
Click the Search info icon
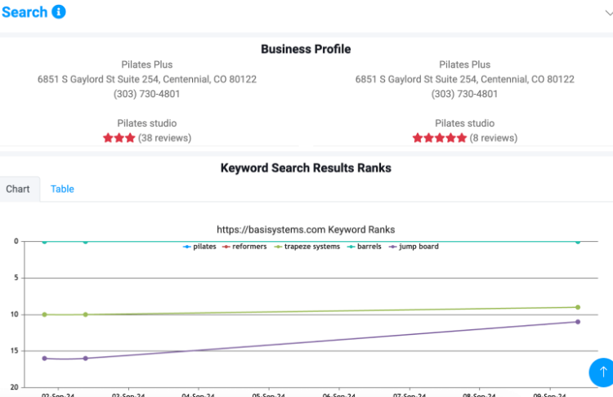tap(59, 11)
